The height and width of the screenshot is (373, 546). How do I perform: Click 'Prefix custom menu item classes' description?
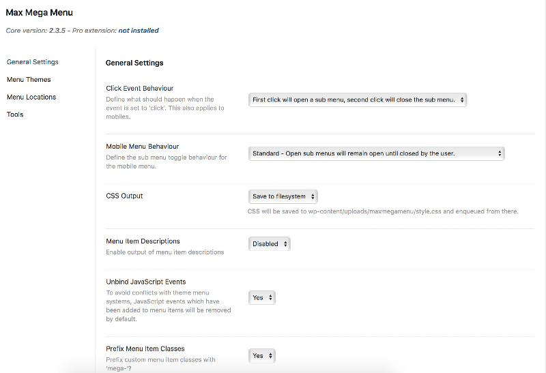pyautogui.click(x=161, y=364)
